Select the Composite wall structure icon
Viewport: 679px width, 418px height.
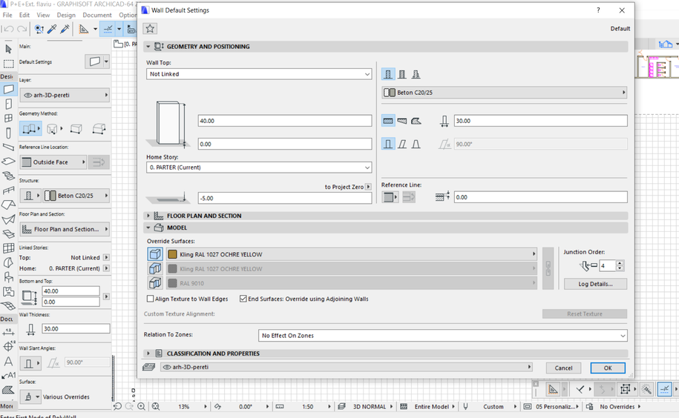tap(402, 74)
